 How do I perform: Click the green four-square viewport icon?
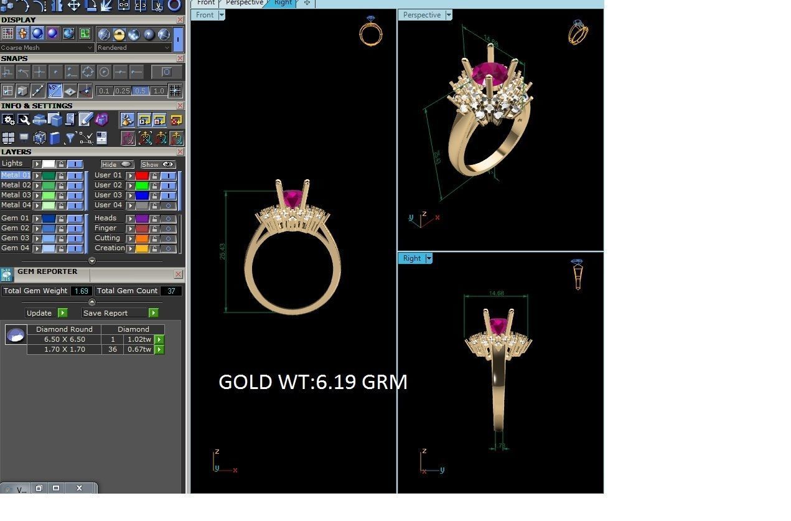point(85,34)
